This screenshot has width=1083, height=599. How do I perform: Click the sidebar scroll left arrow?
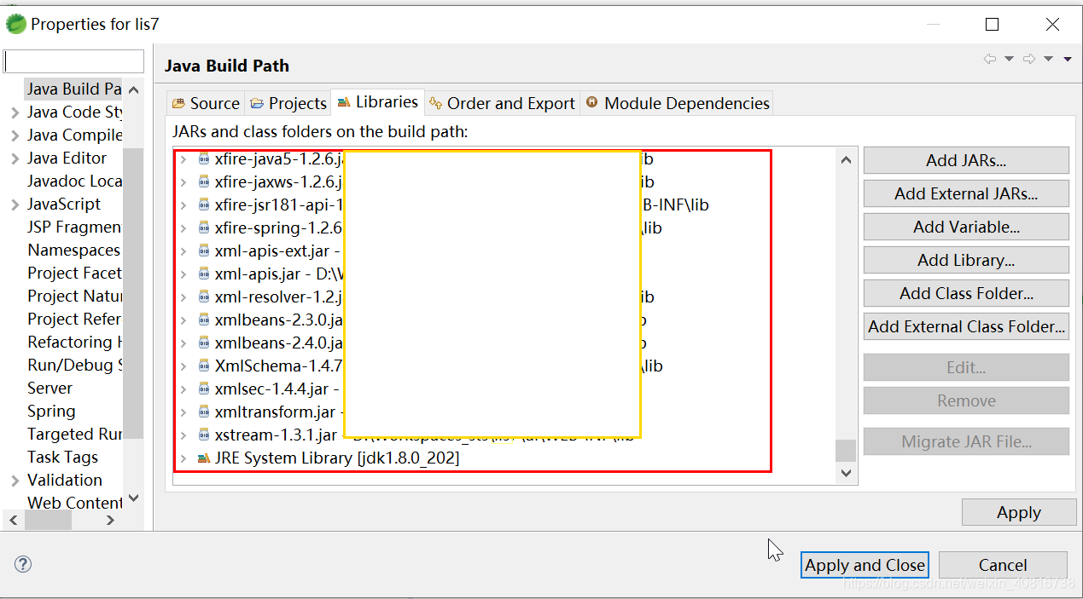[x=13, y=520]
